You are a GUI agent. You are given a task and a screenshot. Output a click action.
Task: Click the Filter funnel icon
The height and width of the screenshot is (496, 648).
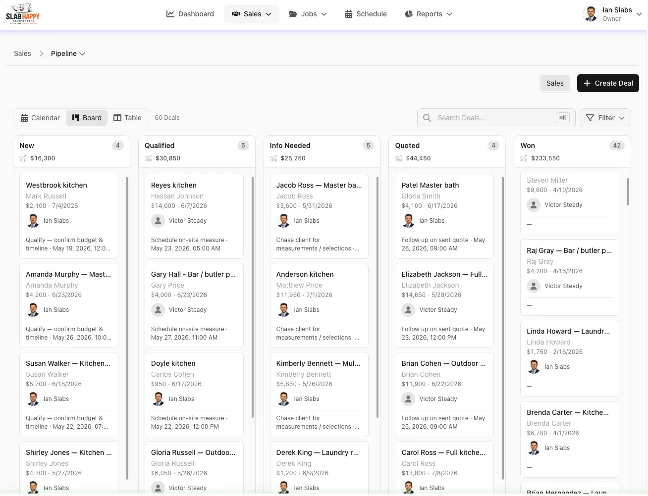[590, 118]
